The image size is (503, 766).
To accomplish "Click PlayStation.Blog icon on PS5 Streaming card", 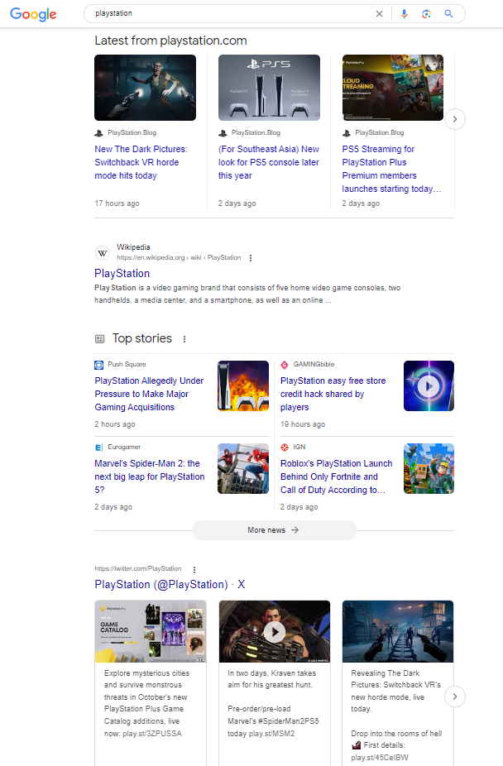I will tap(347, 133).
